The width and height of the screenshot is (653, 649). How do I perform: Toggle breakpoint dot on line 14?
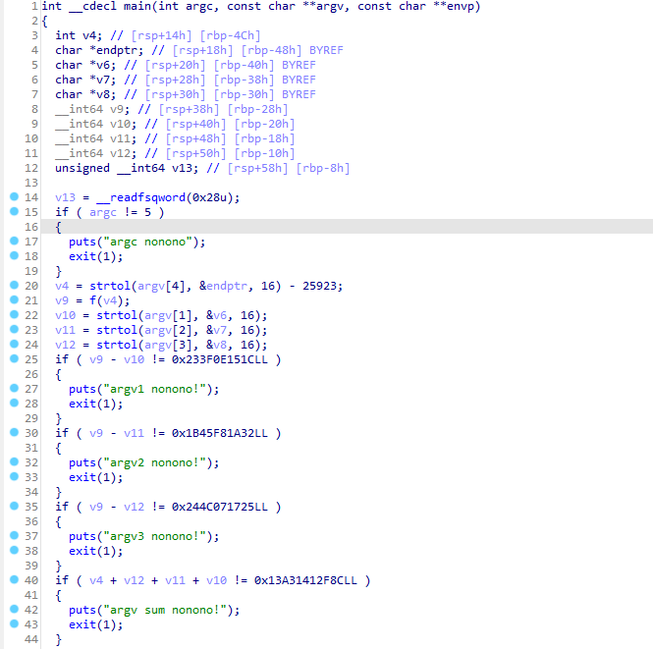click(x=13, y=197)
